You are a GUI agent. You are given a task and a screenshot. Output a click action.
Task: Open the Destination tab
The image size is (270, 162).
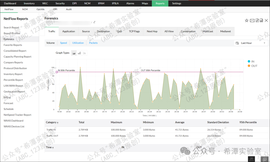[x=103, y=31]
